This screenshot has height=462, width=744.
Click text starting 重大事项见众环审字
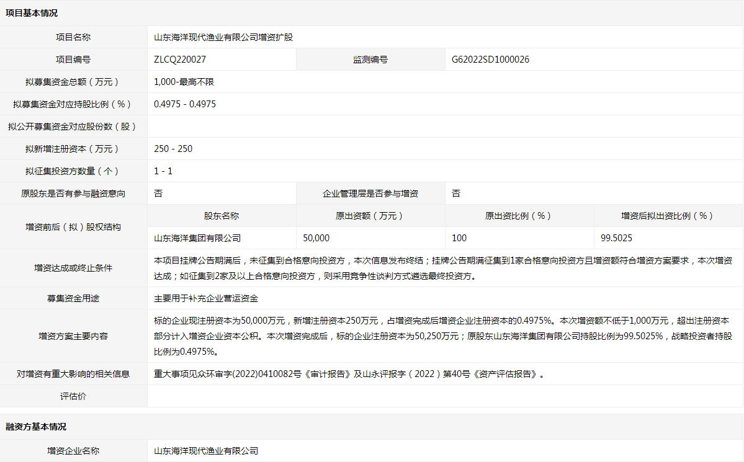pyautogui.click(x=350, y=374)
